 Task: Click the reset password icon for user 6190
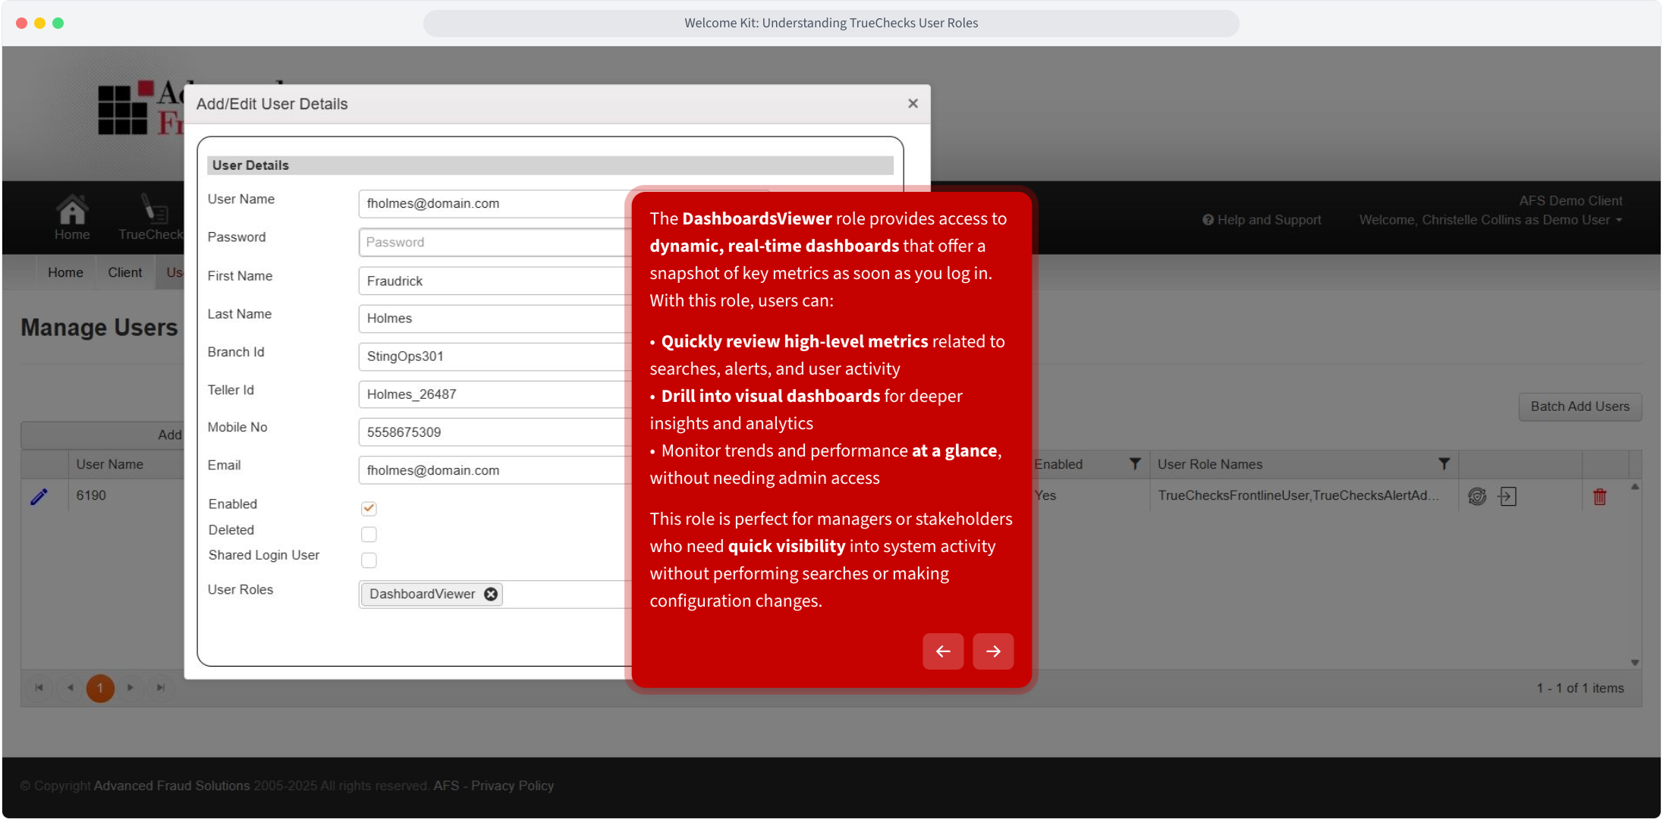pos(1477,496)
